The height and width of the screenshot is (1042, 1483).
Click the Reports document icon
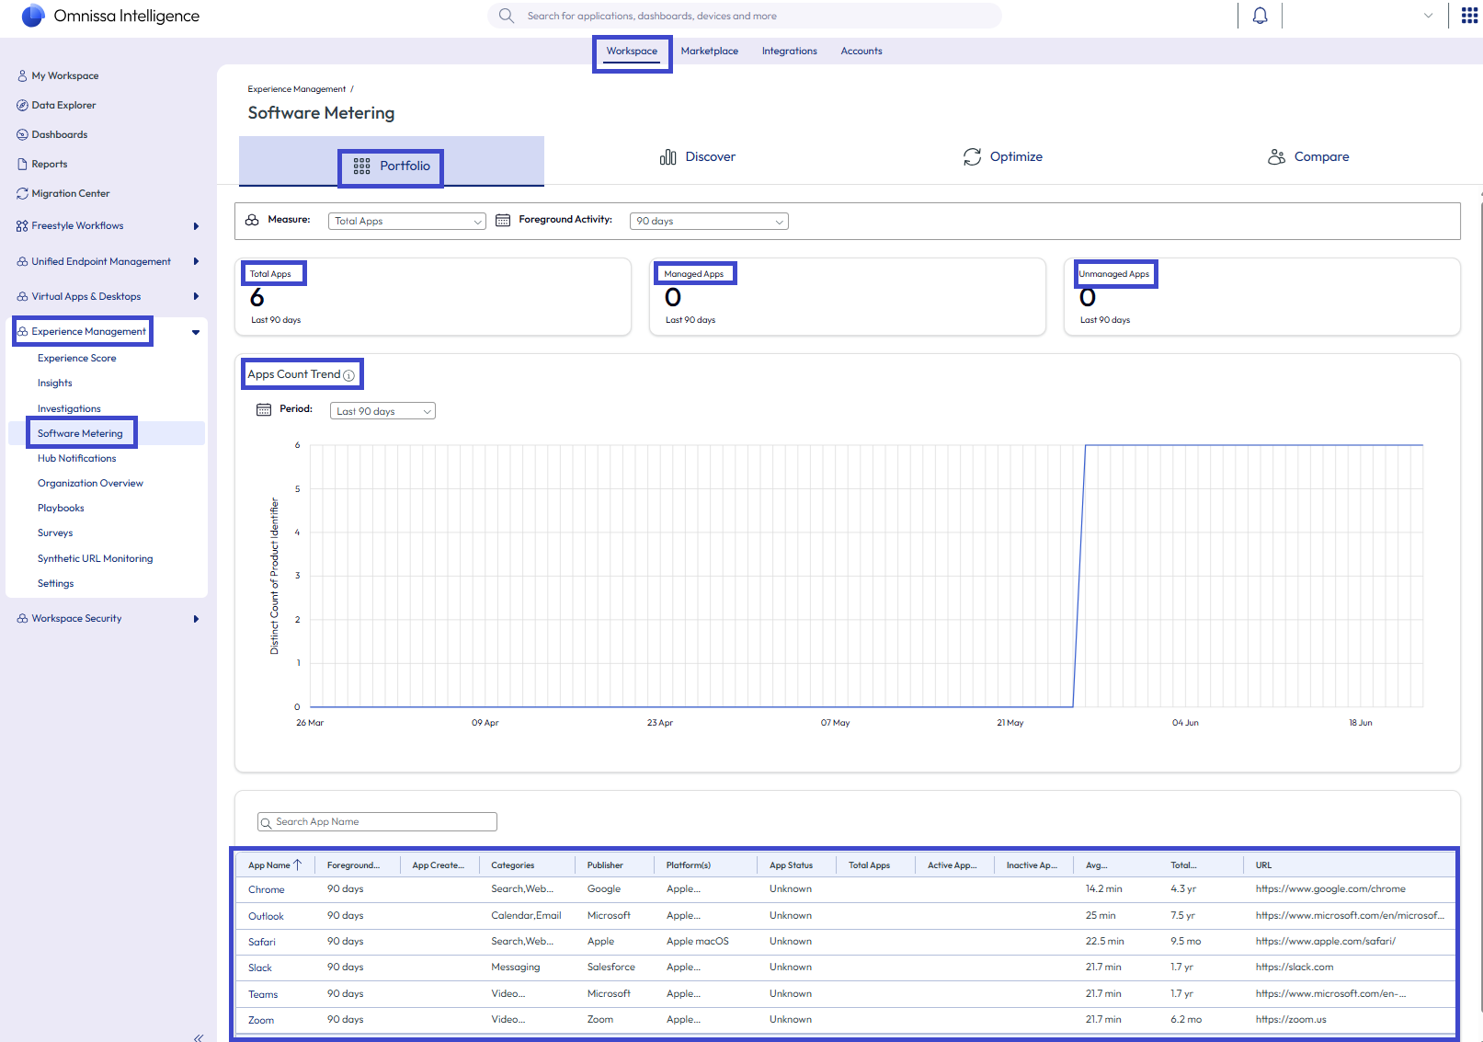pyautogui.click(x=22, y=164)
